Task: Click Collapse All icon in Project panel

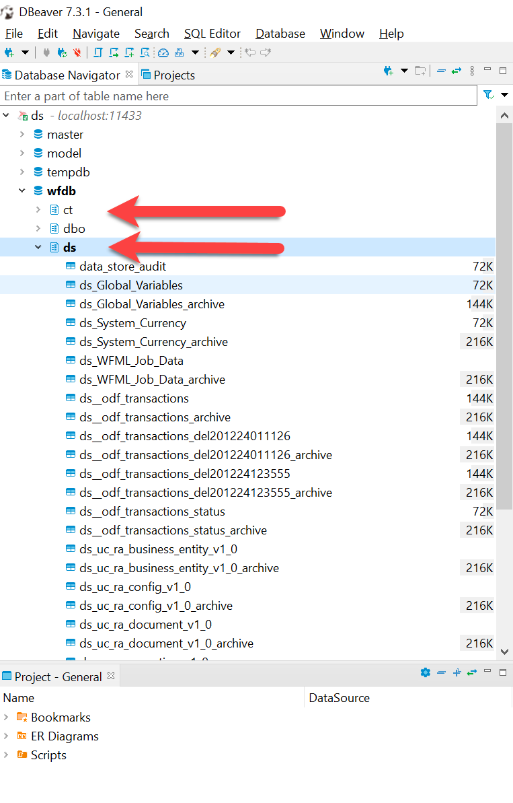Action: click(x=441, y=672)
